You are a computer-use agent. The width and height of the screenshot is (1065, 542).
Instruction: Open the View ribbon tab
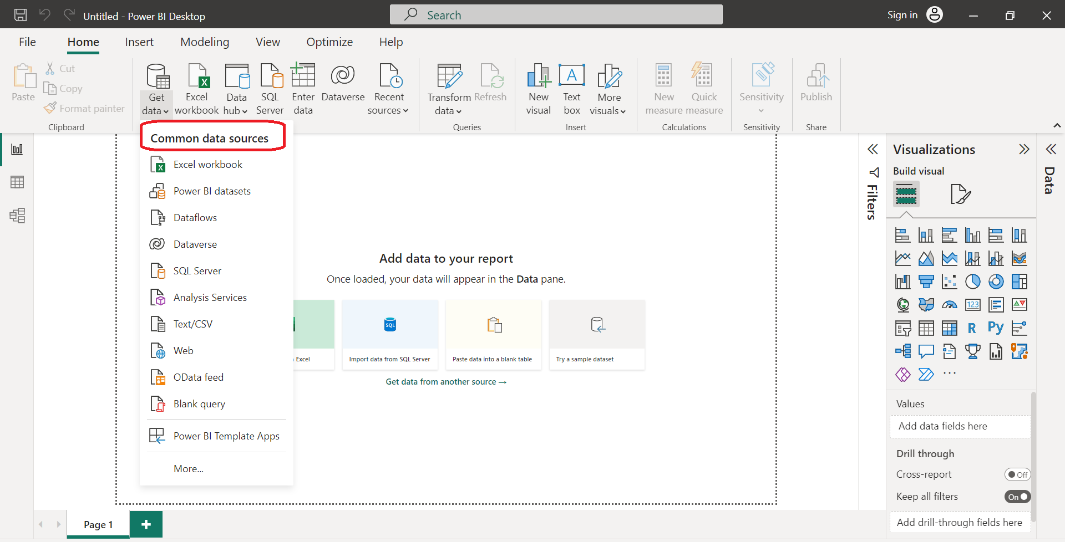[x=268, y=42]
